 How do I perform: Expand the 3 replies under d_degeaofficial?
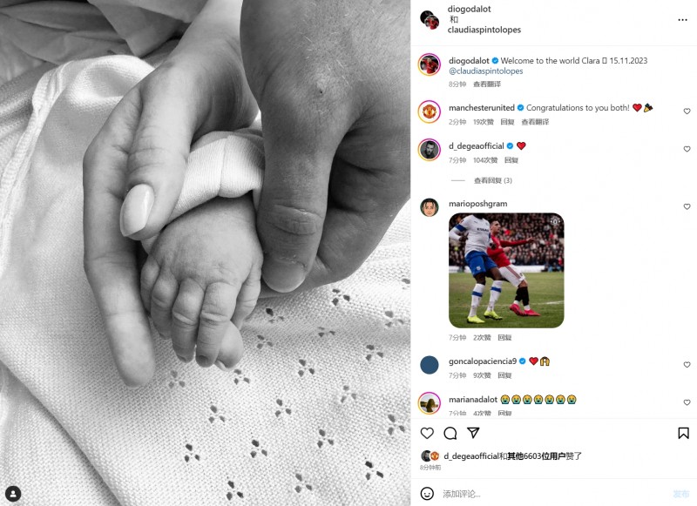(492, 180)
